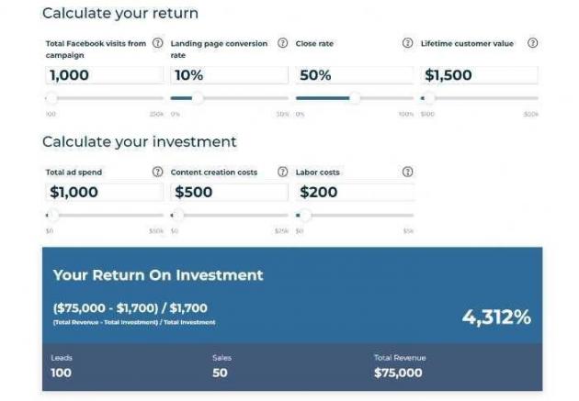This screenshot has width=579, height=401.
Task: Click the Close rate slider handle
Action: pyautogui.click(x=355, y=98)
